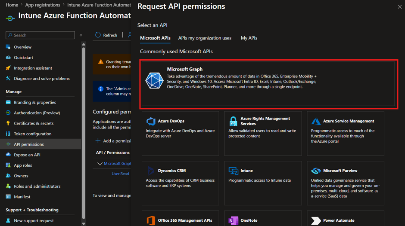Image resolution: width=405 pixels, height=226 pixels.
Task: Click the sidebar scrollbar down arrow
Action: point(84,224)
